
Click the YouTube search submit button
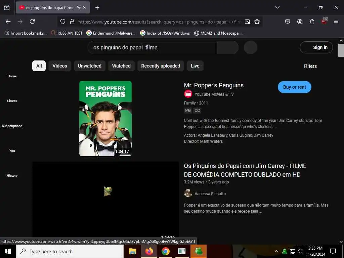[228, 47]
